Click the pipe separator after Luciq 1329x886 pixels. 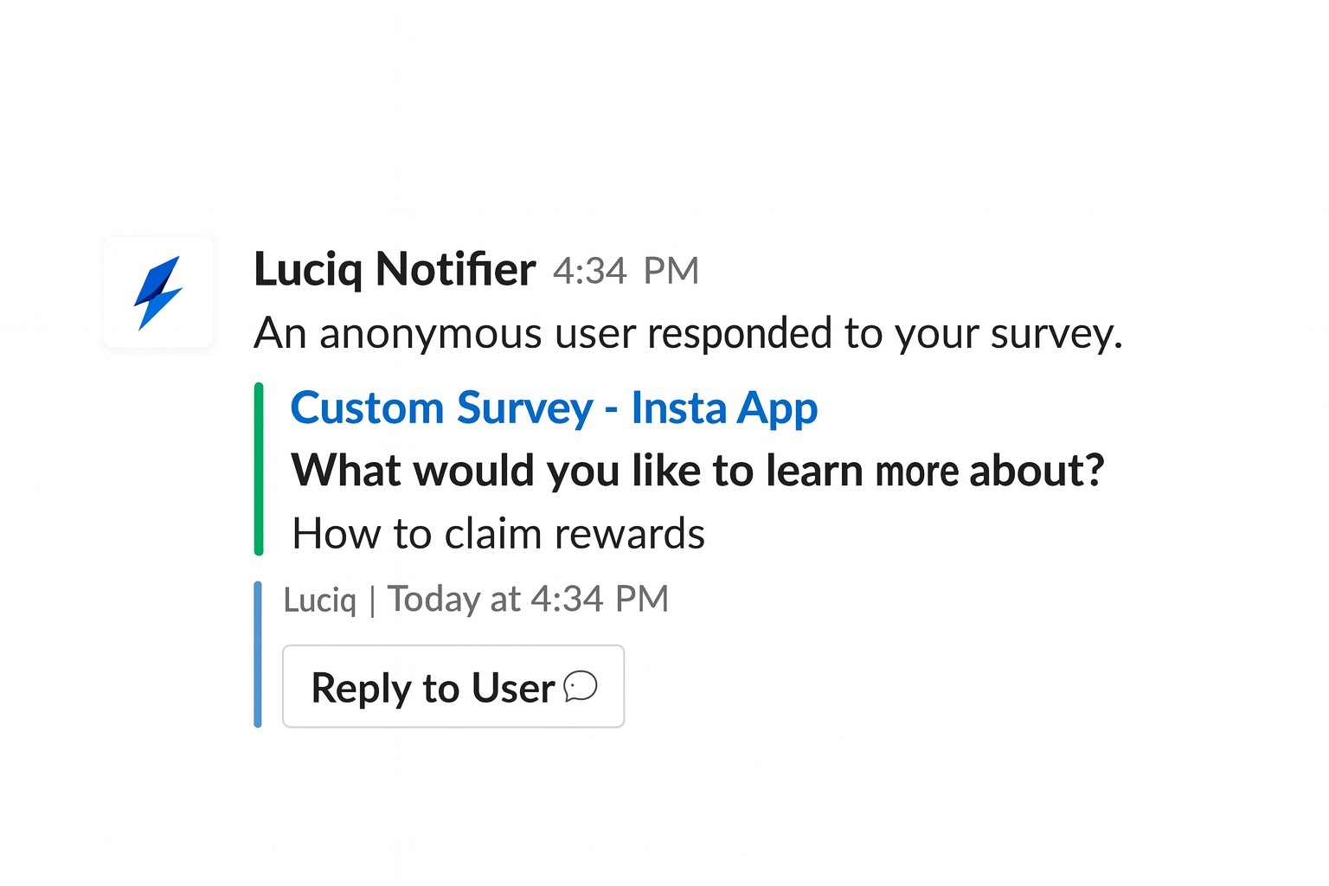tap(372, 600)
